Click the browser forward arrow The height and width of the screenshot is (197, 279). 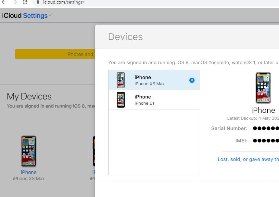click(15, 2)
